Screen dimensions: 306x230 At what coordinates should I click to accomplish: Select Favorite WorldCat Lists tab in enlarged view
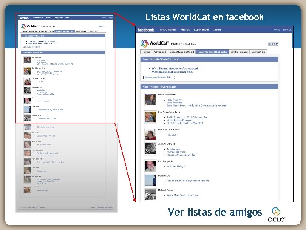point(212,52)
